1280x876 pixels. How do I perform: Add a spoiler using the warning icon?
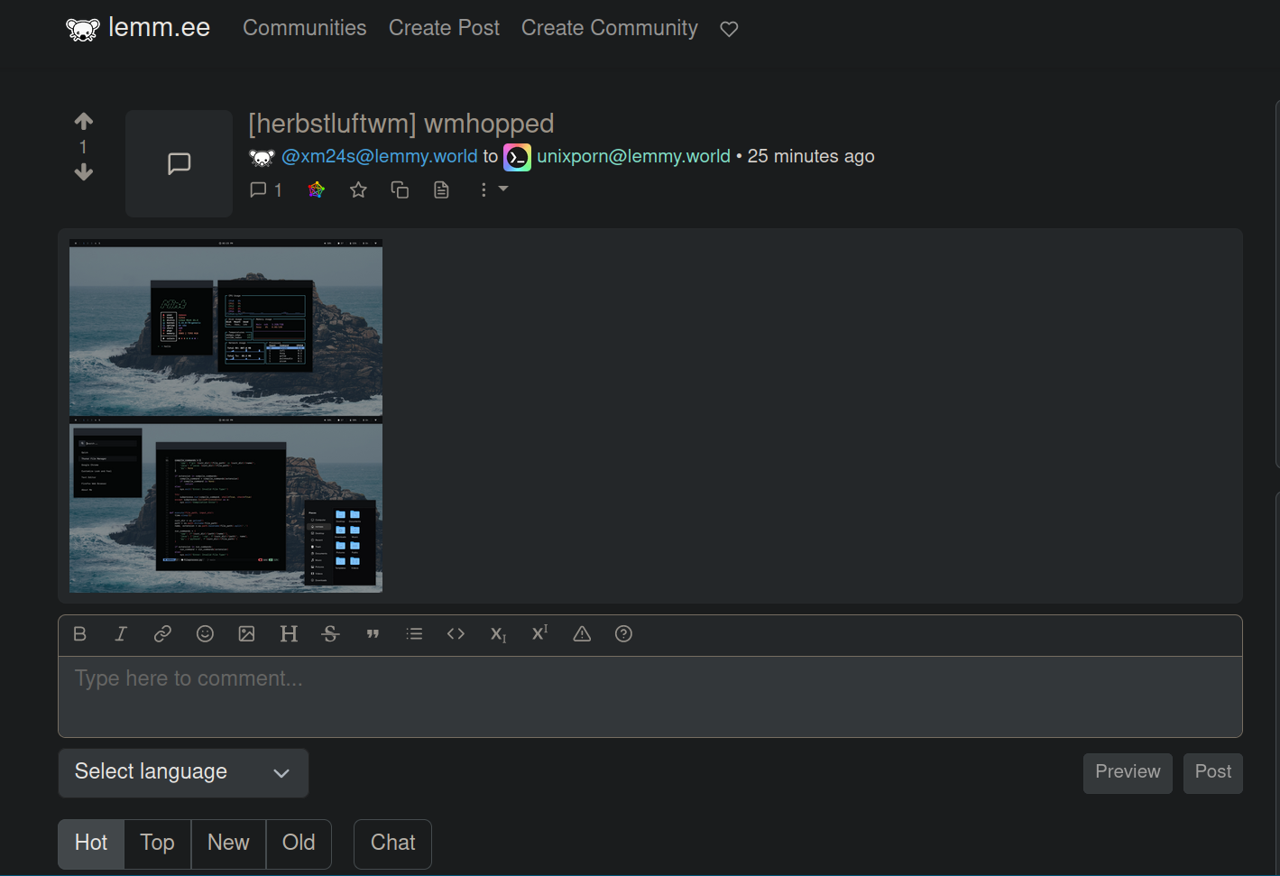click(x=581, y=633)
